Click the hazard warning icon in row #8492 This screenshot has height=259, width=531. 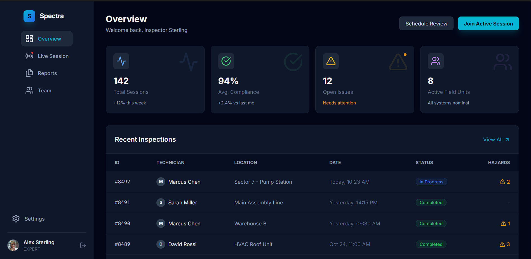502,182
